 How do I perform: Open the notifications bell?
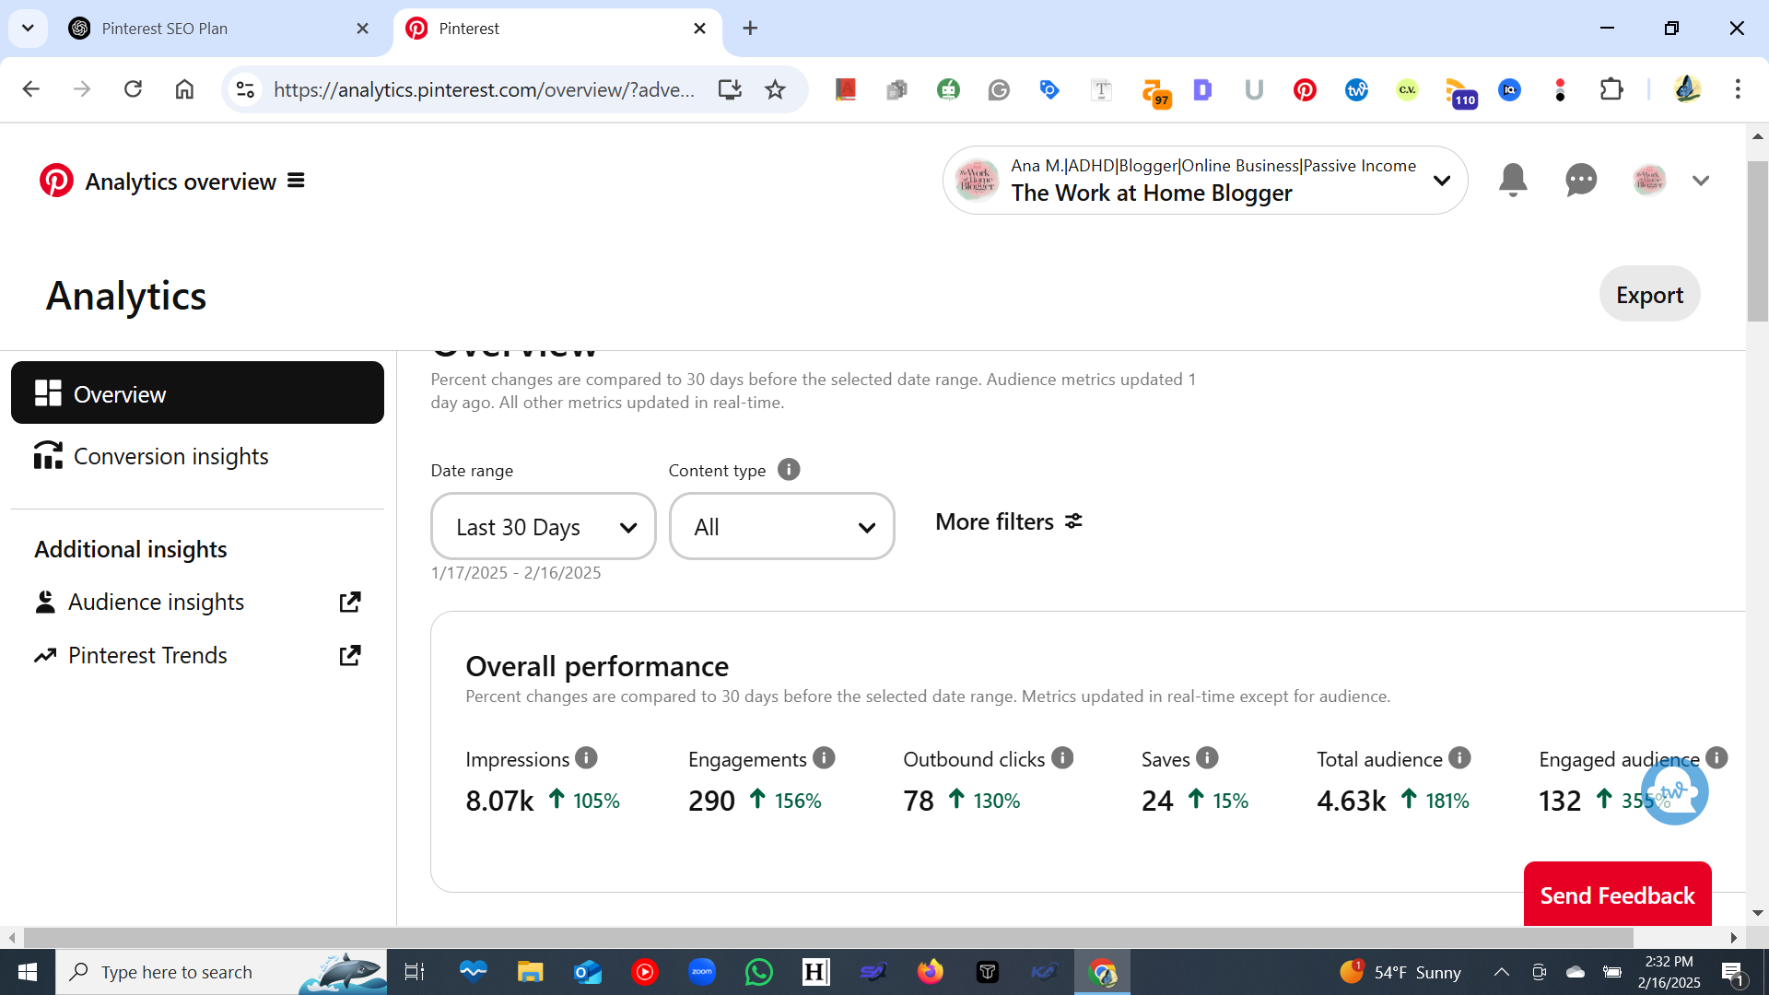pyautogui.click(x=1512, y=180)
